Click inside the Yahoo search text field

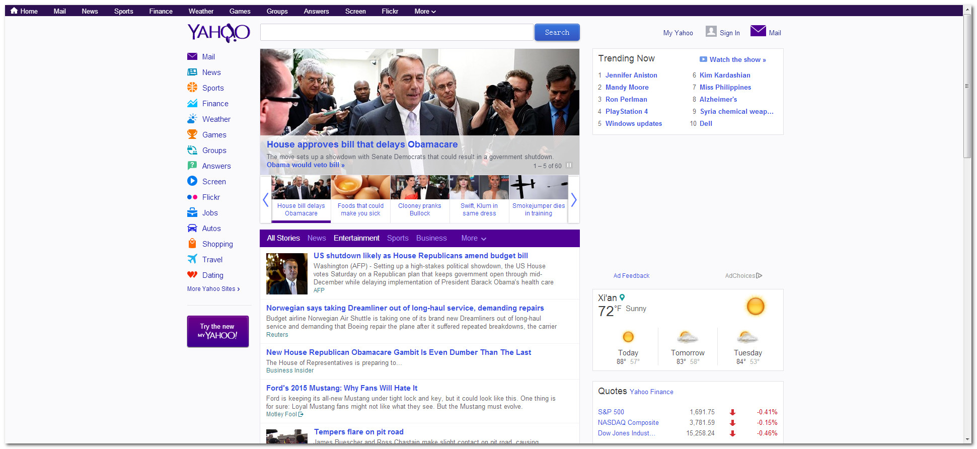click(x=396, y=32)
